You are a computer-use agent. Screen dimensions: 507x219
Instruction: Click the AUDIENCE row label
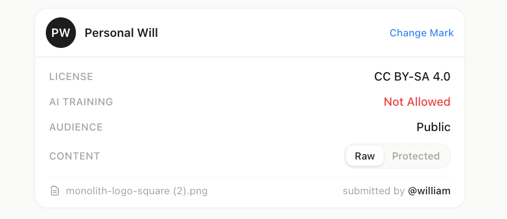point(76,127)
